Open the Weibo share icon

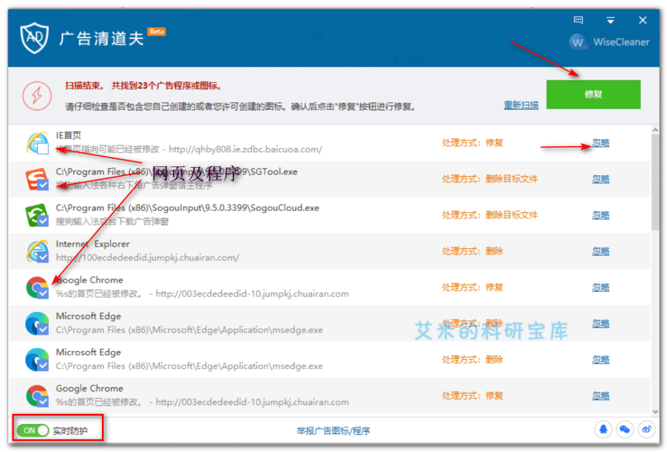coord(647,429)
